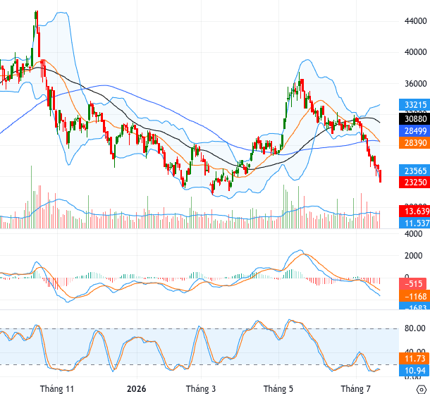Click the 80.00 stochastic axis label
This screenshot has width=430, height=394.
tap(415, 328)
